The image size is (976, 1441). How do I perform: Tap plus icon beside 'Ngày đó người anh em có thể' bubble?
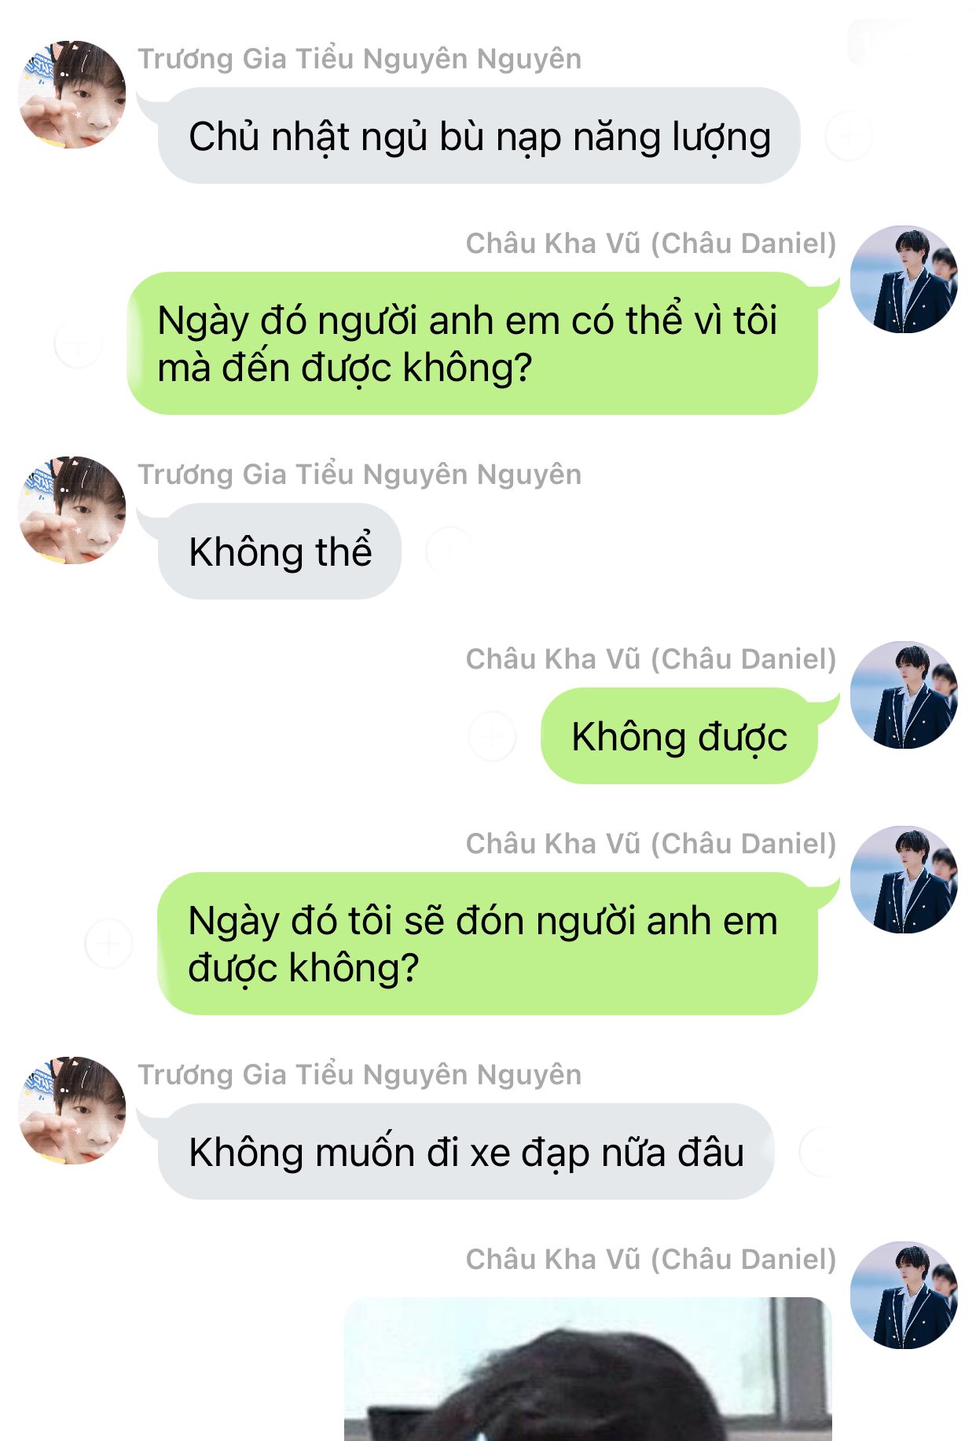78,344
